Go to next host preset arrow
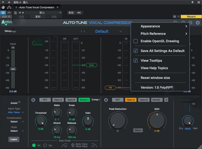This screenshot has height=149, width=202. click(23, 13)
